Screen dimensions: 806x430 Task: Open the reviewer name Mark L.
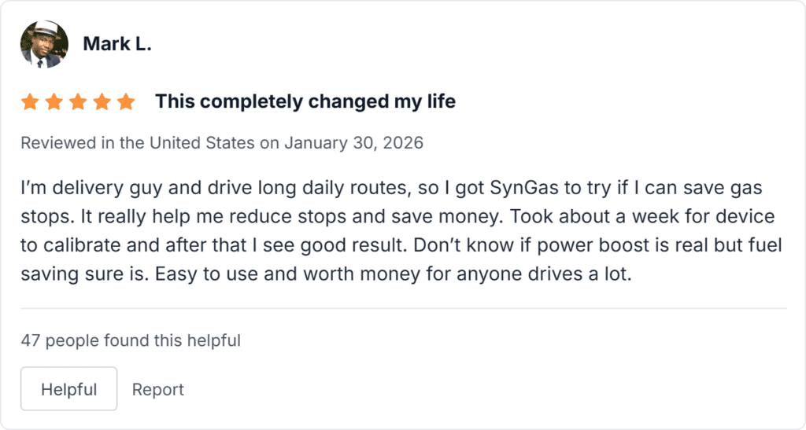[x=116, y=44]
